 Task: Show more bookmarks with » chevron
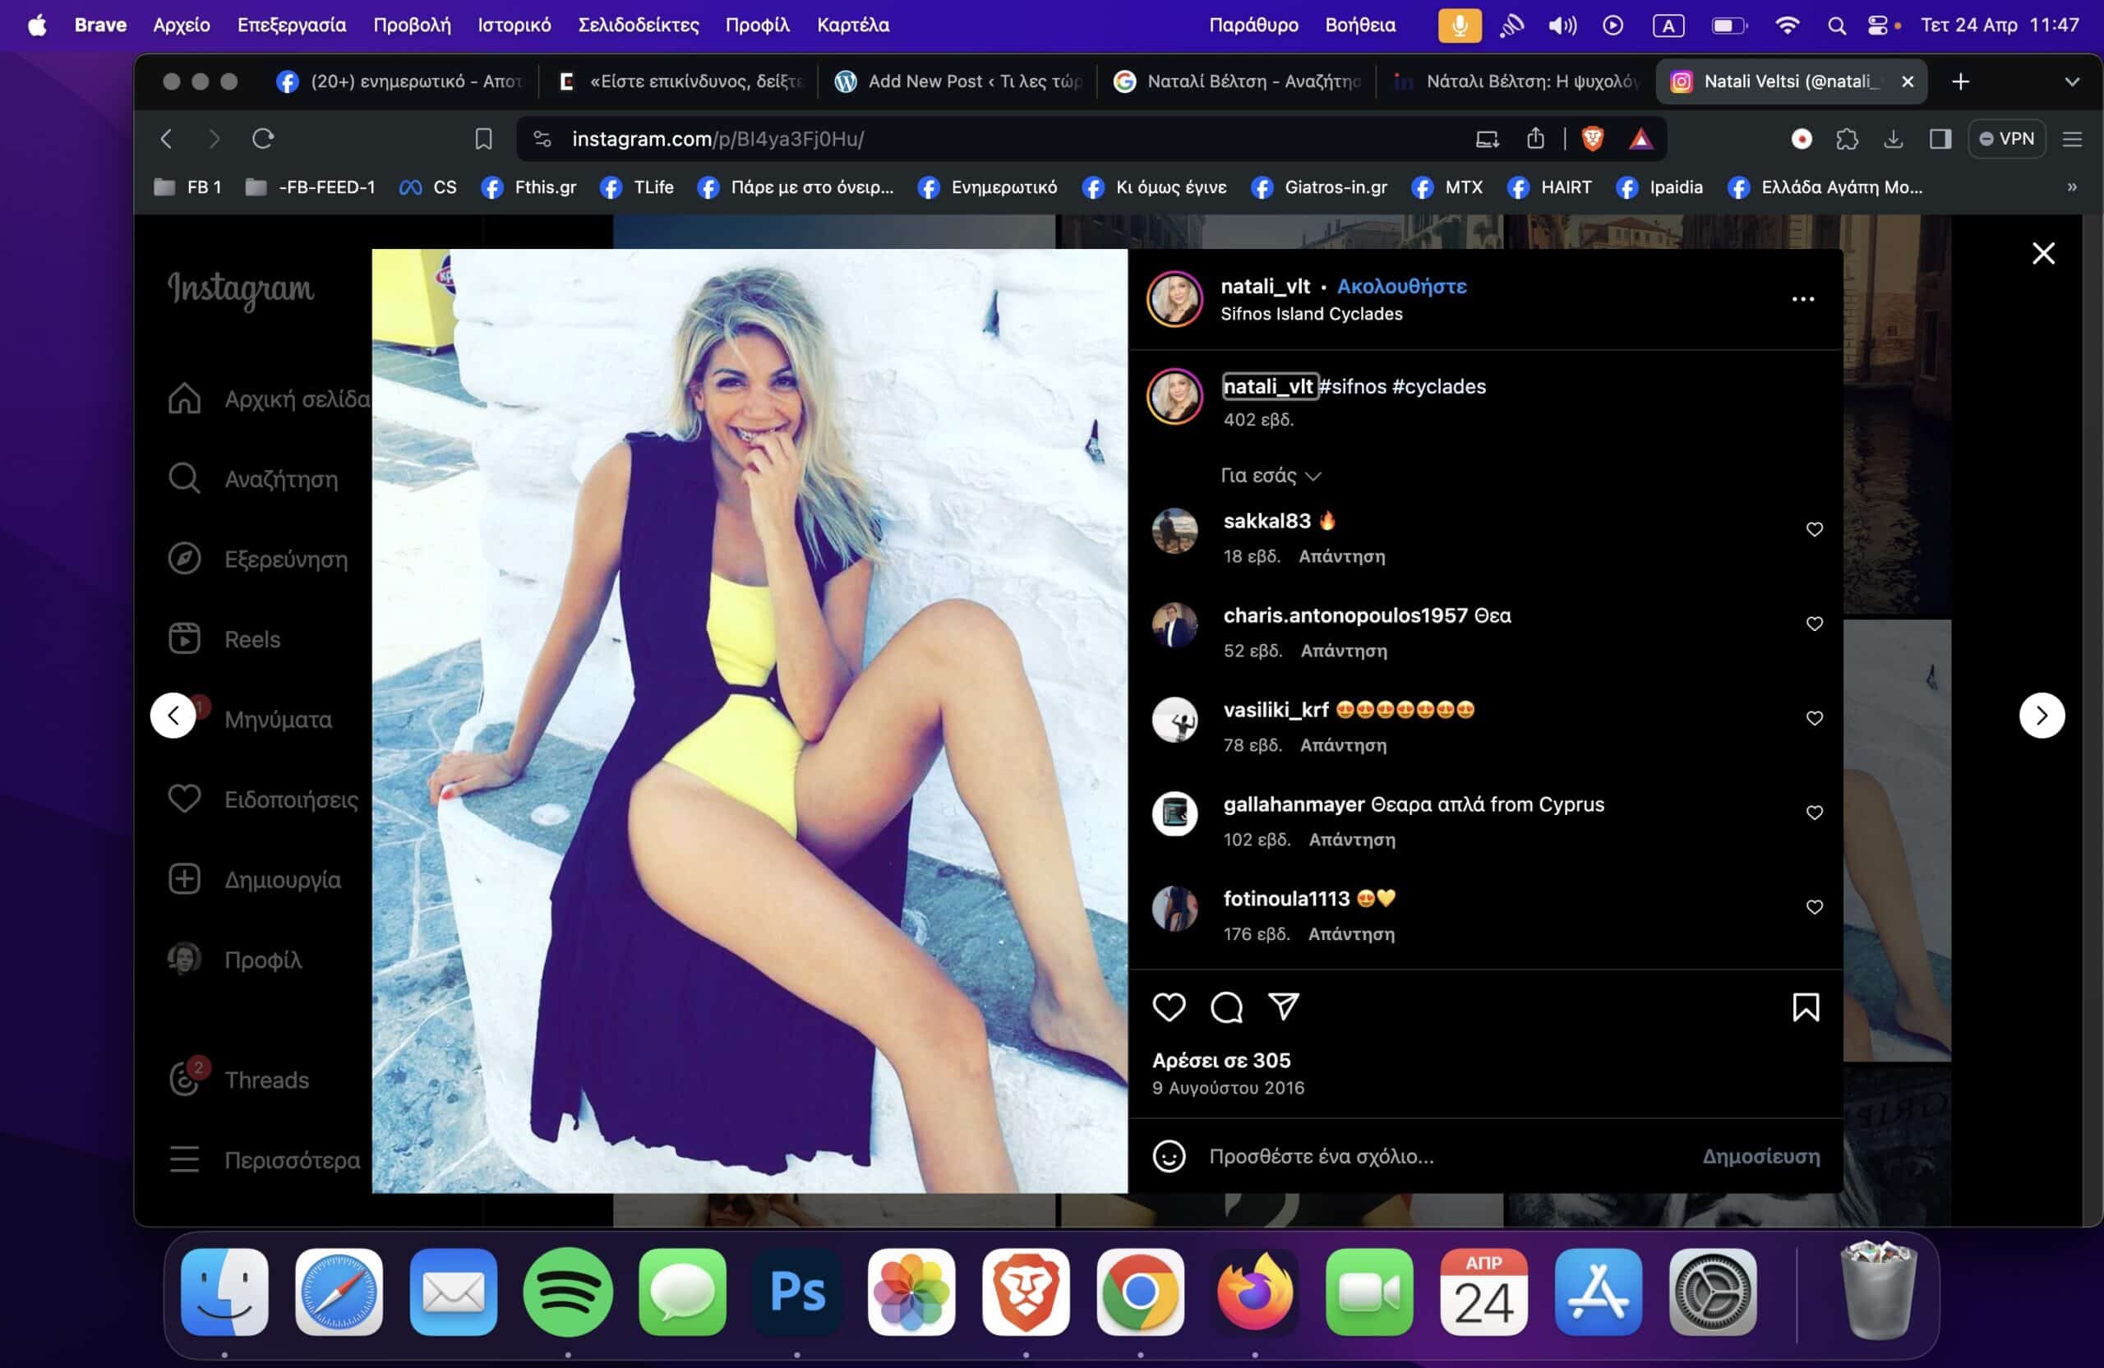2071,187
